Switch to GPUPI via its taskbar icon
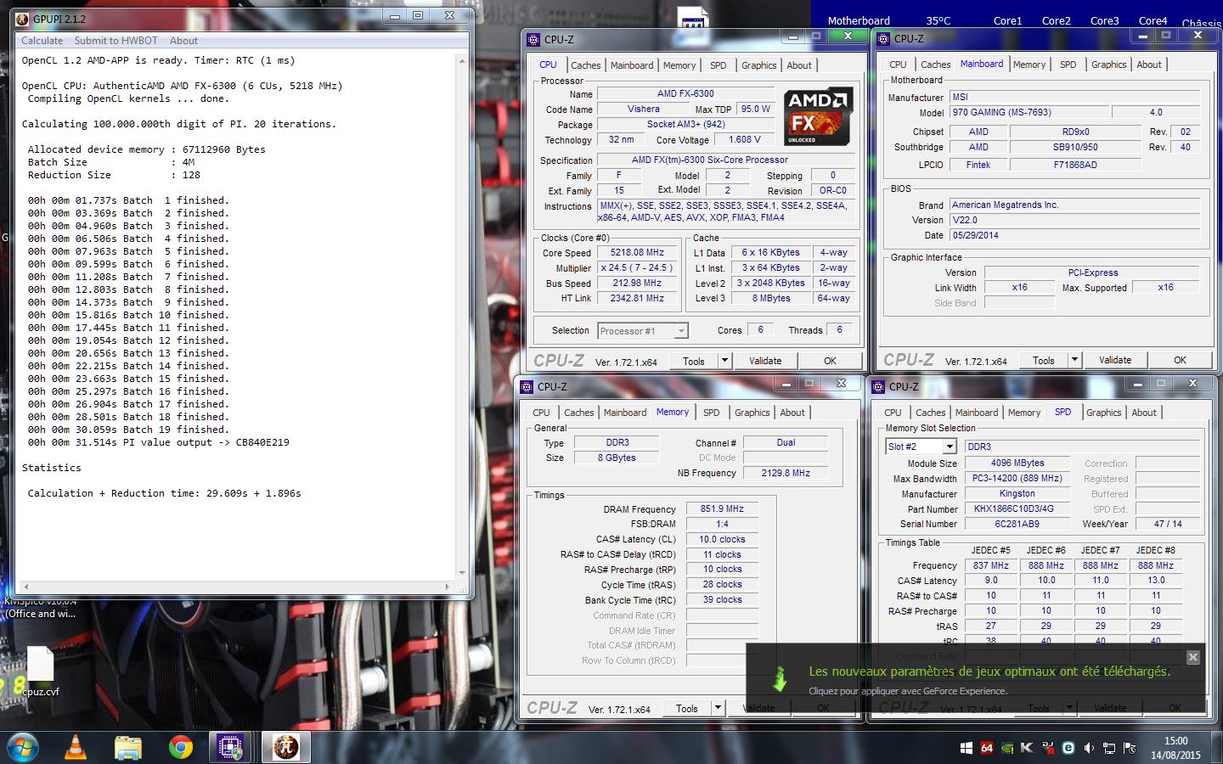 (285, 747)
